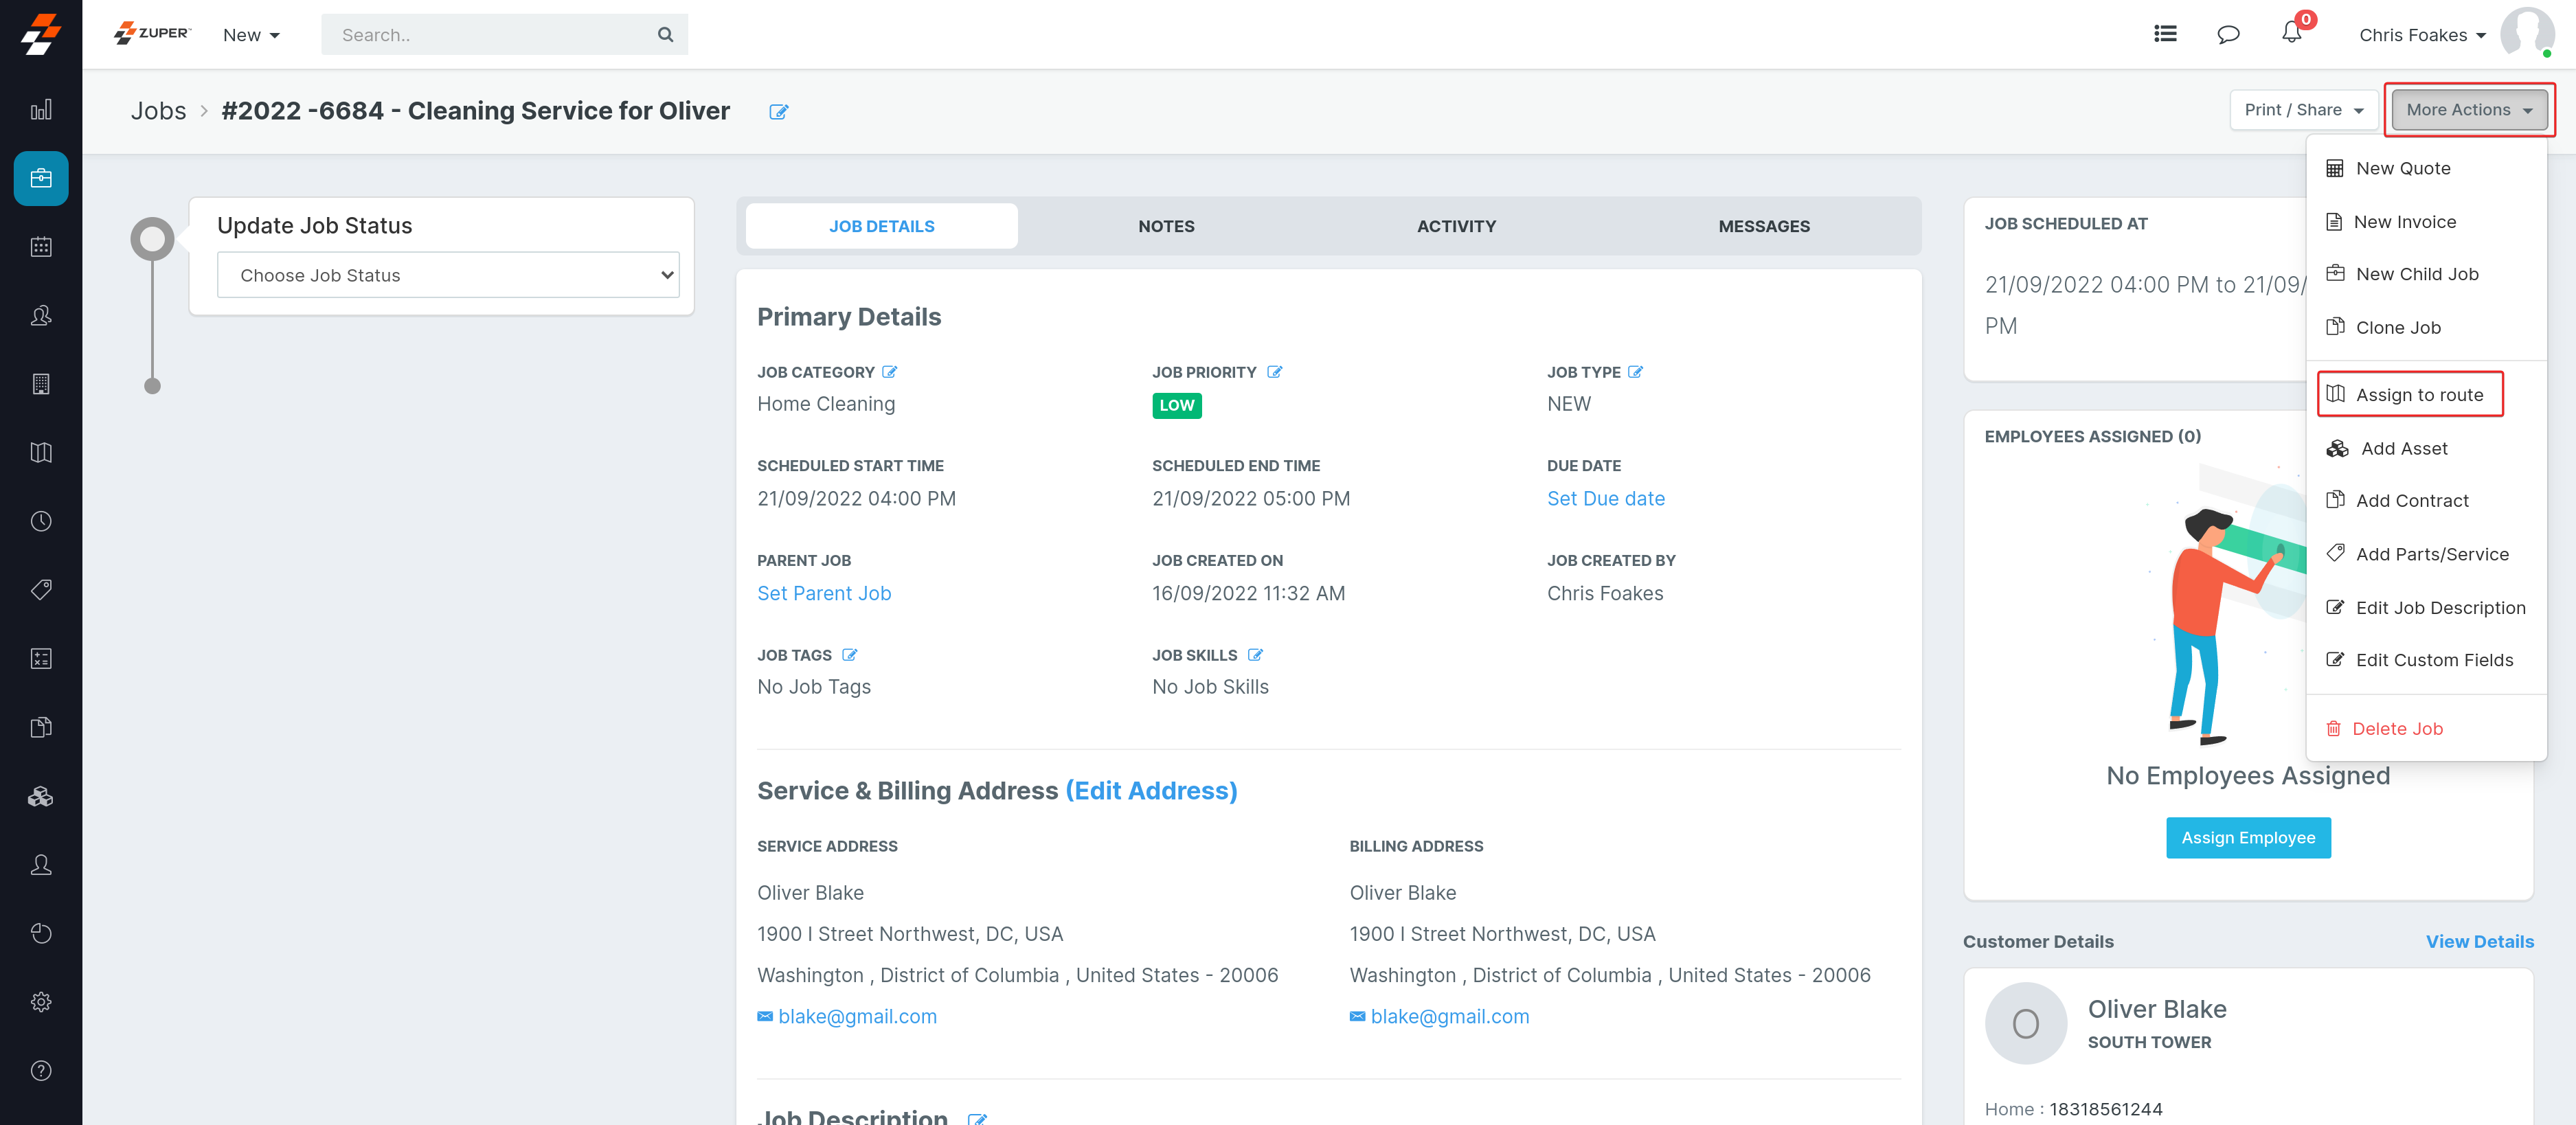Open the chat messages icon
Viewport: 2576px width, 1125px height.
(x=2227, y=35)
